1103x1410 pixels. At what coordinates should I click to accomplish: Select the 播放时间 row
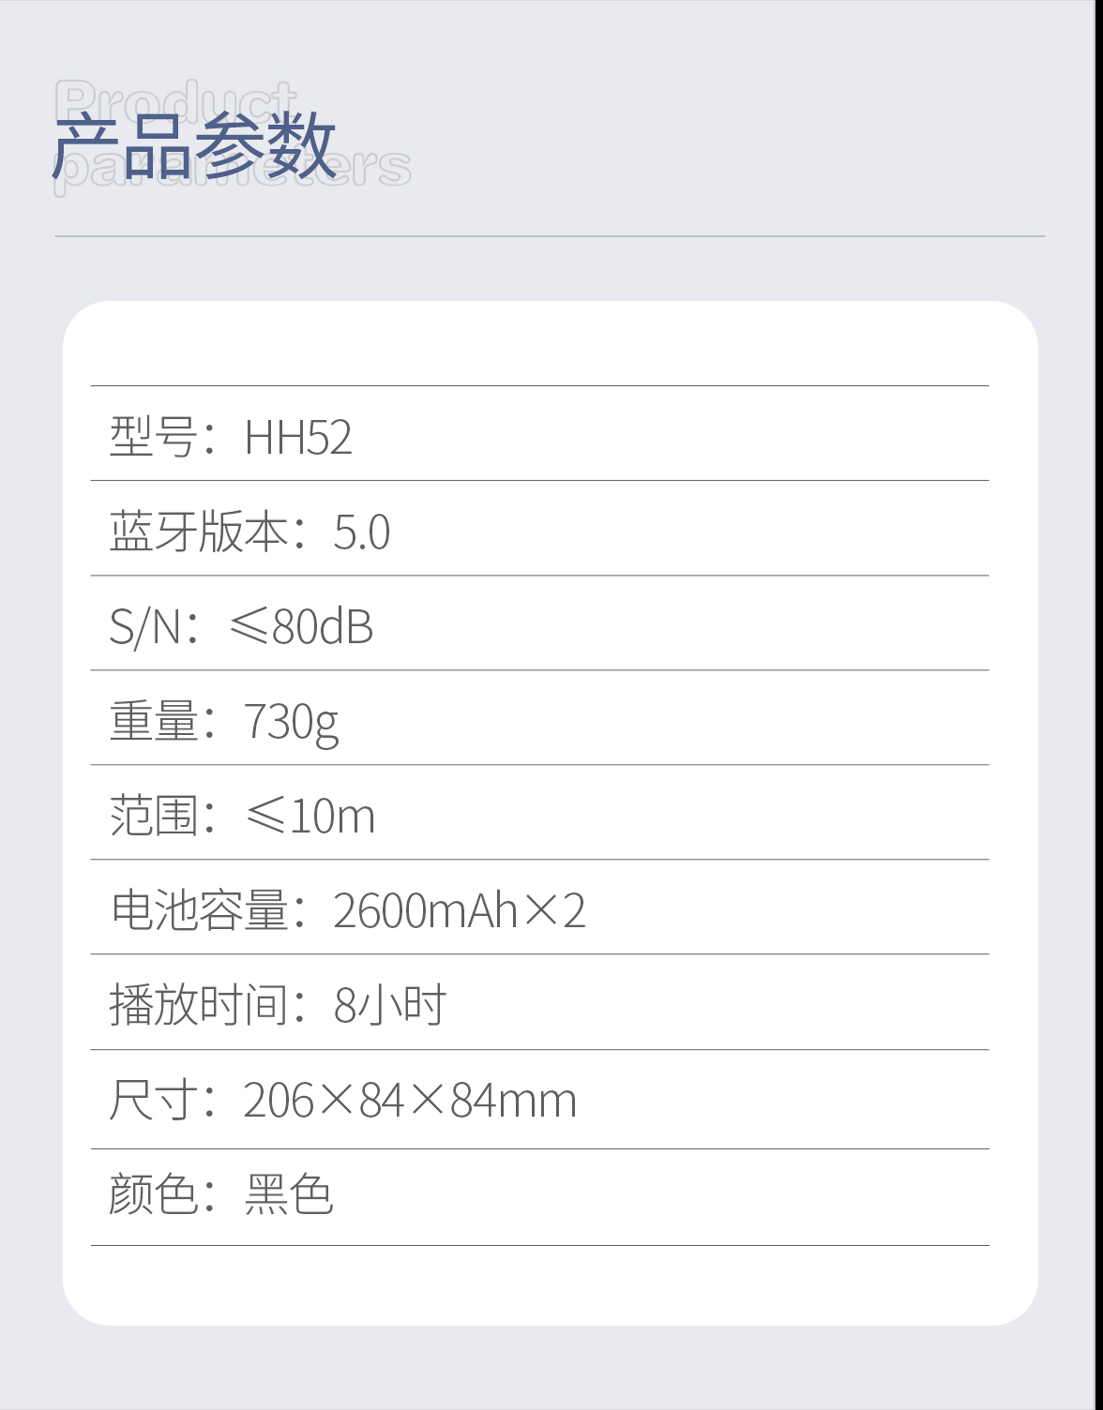point(539,1002)
